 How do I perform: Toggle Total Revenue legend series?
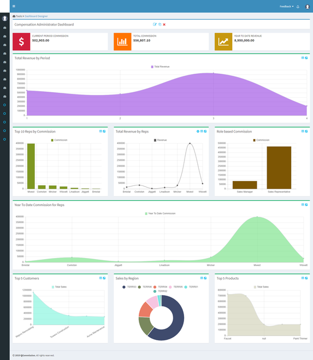click(160, 67)
